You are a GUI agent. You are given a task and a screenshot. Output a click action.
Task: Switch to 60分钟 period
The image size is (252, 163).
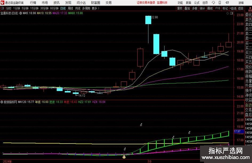coord(54,8)
